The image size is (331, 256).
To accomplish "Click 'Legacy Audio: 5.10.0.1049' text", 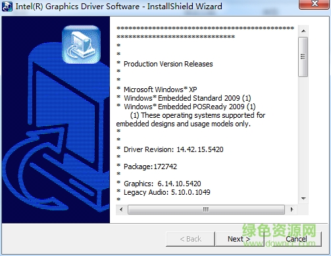I will pyautogui.click(x=167, y=192).
